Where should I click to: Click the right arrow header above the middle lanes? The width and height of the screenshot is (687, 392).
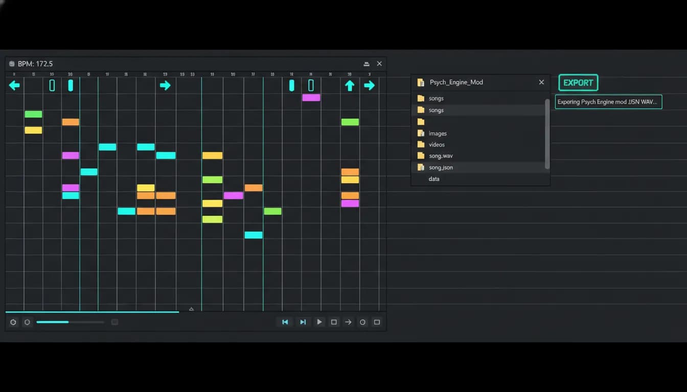point(165,85)
